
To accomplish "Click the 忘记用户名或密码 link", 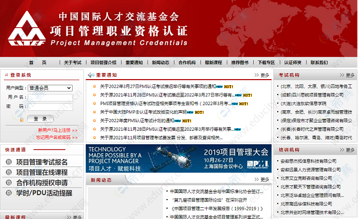I will tap(57, 137).
